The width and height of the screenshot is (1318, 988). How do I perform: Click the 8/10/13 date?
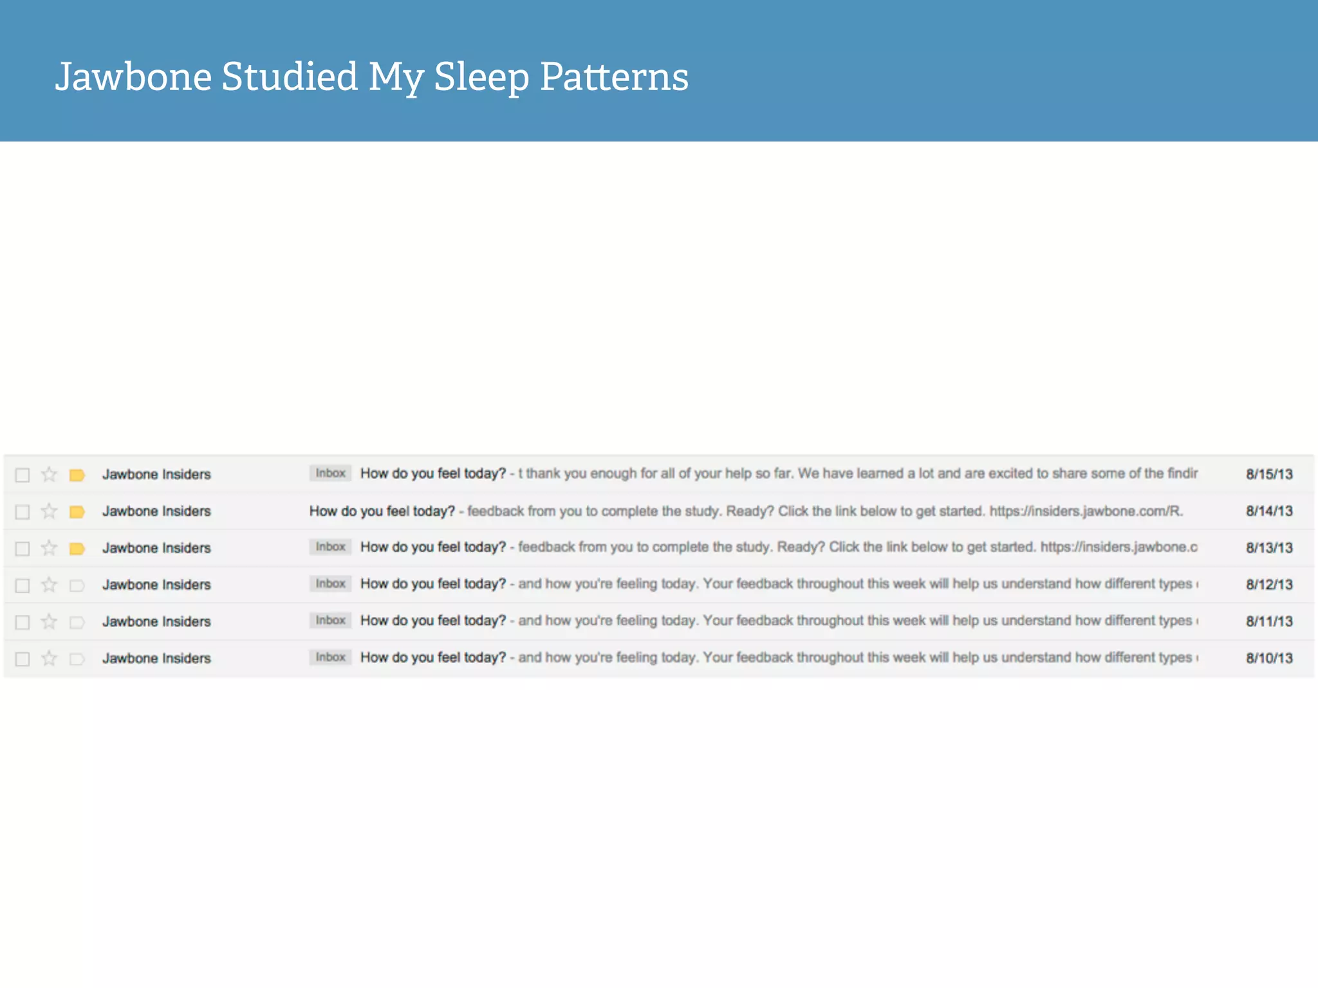[x=1269, y=658]
